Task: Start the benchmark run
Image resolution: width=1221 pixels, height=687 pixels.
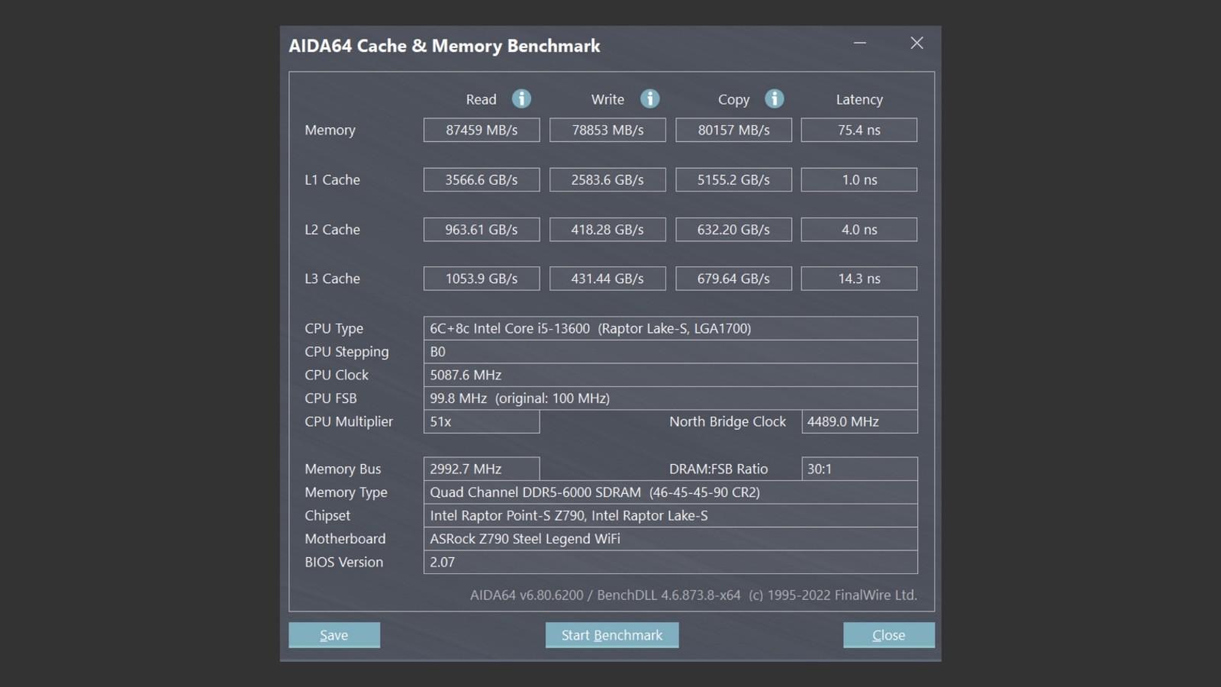Action: pyautogui.click(x=611, y=634)
